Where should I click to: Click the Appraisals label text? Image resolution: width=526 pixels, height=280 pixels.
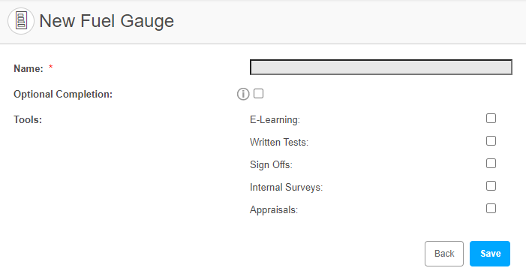[x=274, y=210]
